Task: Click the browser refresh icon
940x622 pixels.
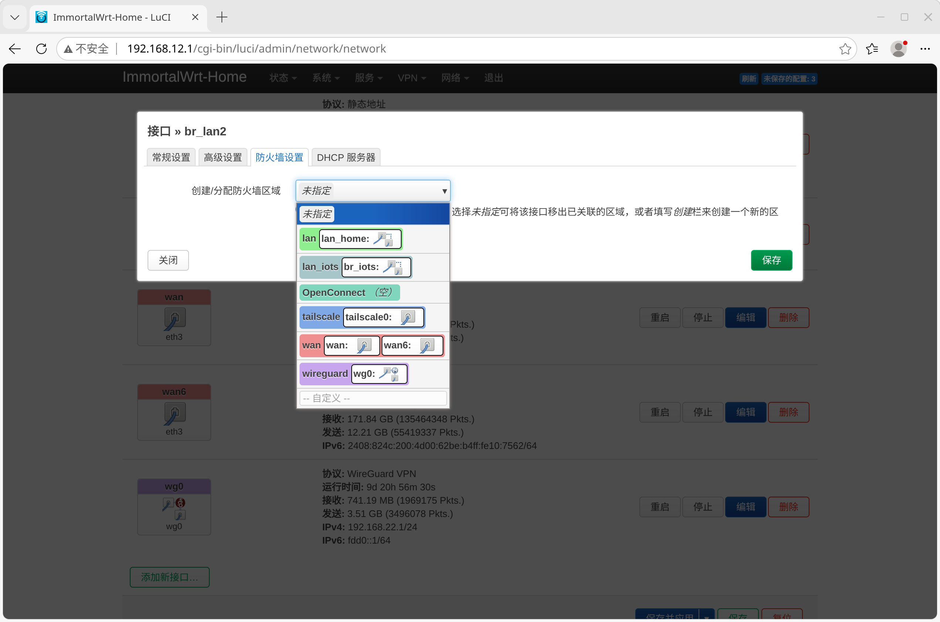Action: pos(41,49)
